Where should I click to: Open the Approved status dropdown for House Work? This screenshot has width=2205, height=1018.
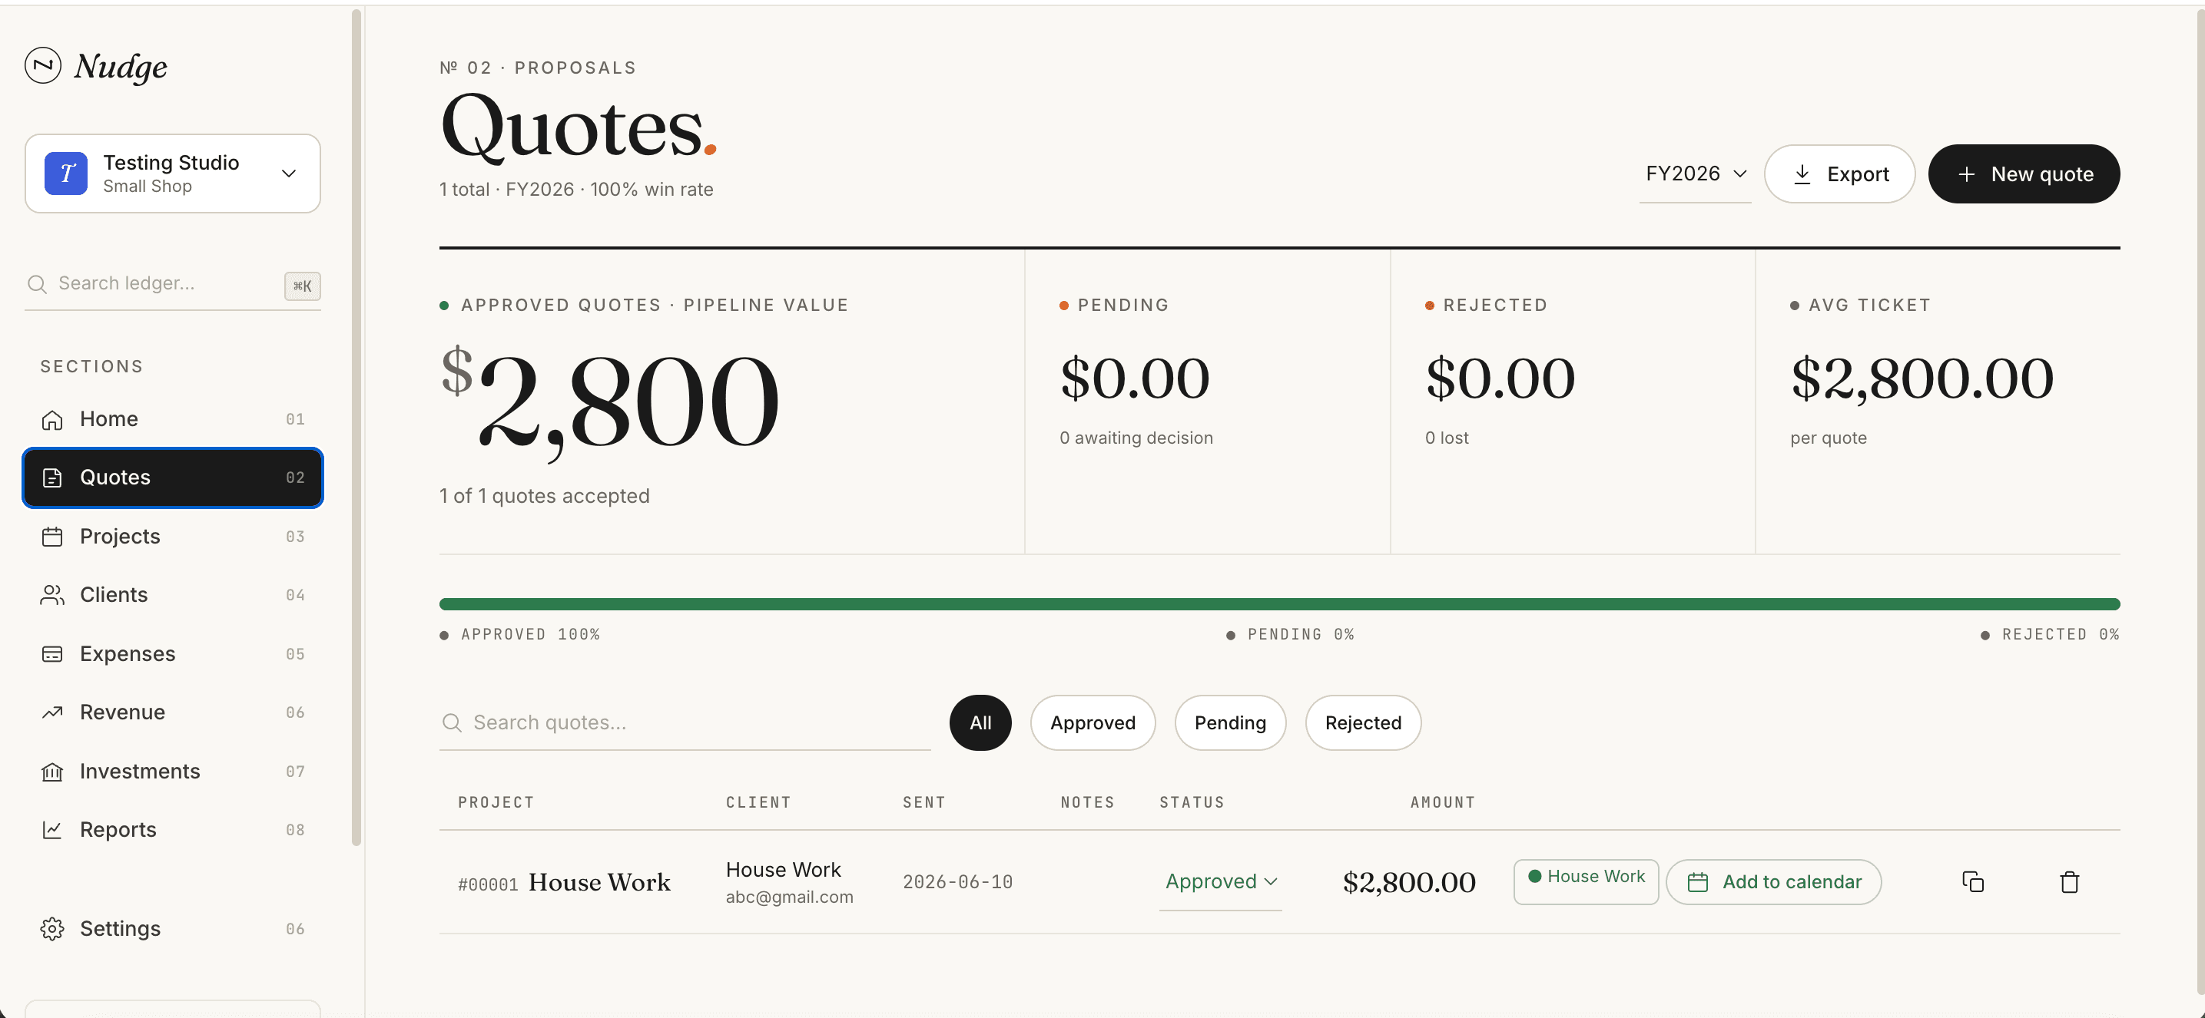(1220, 881)
